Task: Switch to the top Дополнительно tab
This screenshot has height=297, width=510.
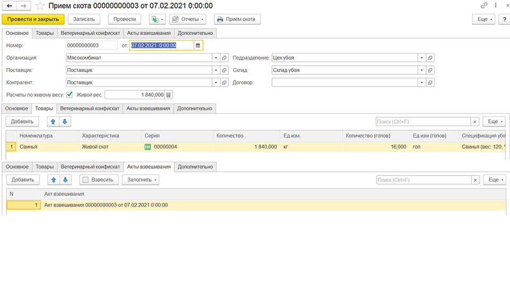Action: coord(195,33)
